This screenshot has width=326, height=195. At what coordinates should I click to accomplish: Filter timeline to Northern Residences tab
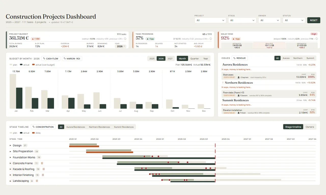[x=100, y=127]
